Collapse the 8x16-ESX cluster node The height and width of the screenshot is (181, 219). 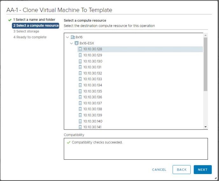pos(71,43)
